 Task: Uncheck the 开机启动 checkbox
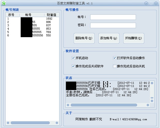[x=73, y=58]
